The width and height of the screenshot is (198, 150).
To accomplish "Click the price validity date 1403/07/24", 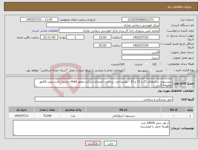I will point(141,45).
